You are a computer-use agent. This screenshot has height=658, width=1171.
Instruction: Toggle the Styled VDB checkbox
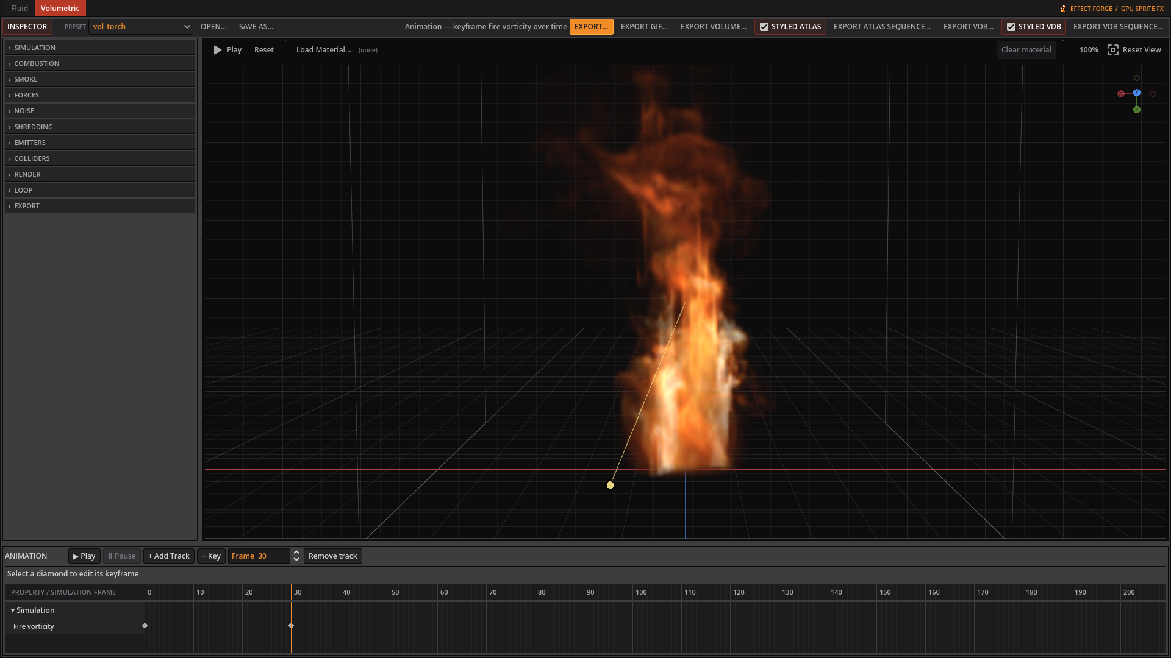click(1011, 27)
